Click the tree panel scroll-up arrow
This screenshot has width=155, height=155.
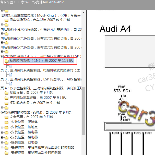(84, 13)
